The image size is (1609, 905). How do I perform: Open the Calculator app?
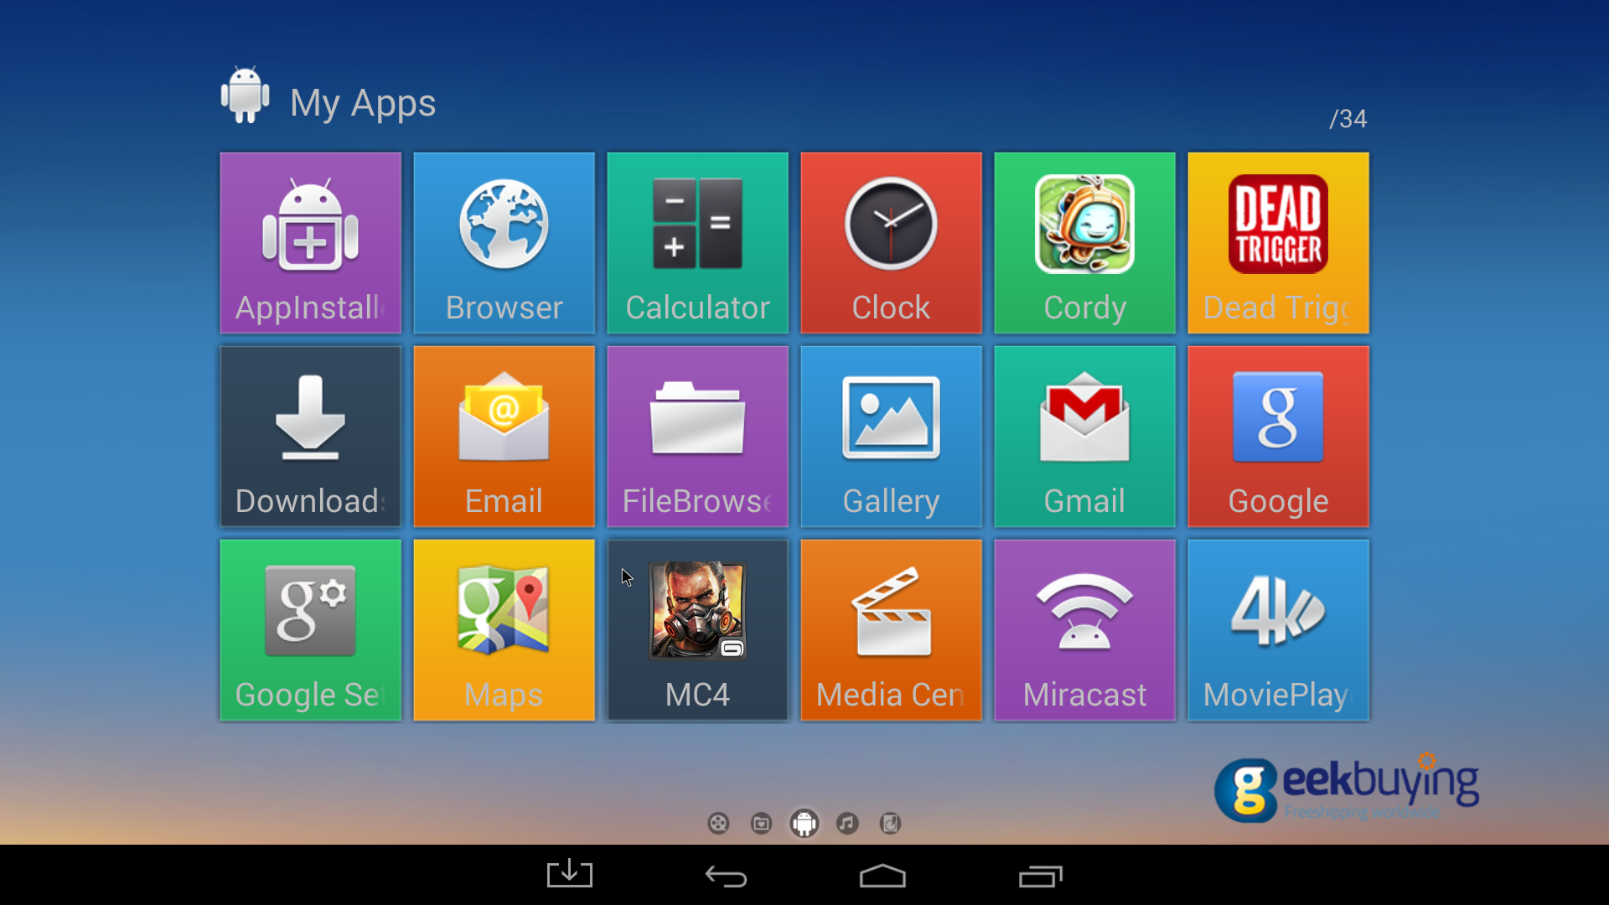coord(697,240)
